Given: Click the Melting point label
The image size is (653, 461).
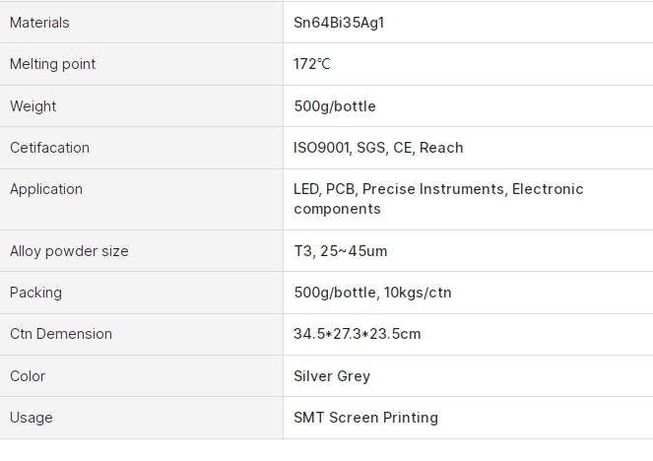Looking at the screenshot, I should (x=53, y=64).
